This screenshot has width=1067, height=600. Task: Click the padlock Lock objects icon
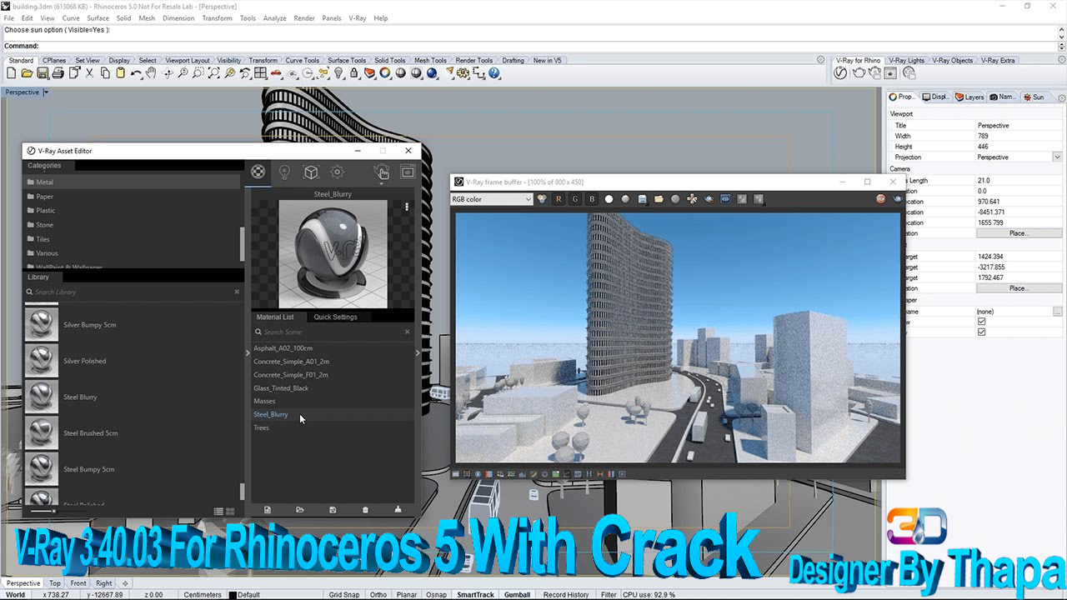point(354,73)
